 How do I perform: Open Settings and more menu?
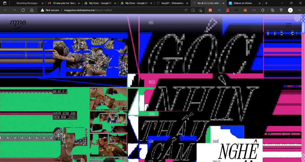(299, 10)
